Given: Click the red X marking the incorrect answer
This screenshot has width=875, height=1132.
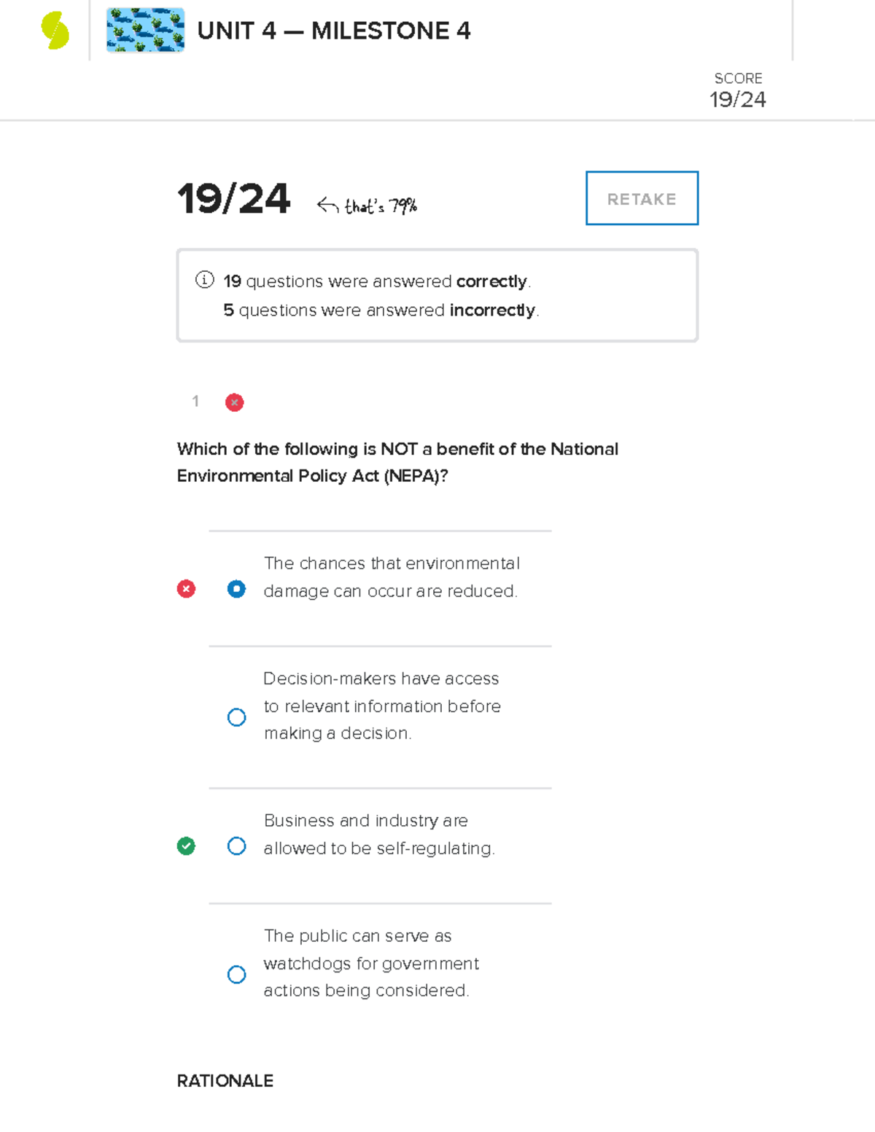Looking at the screenshot, I should click(x=187, y=589).
